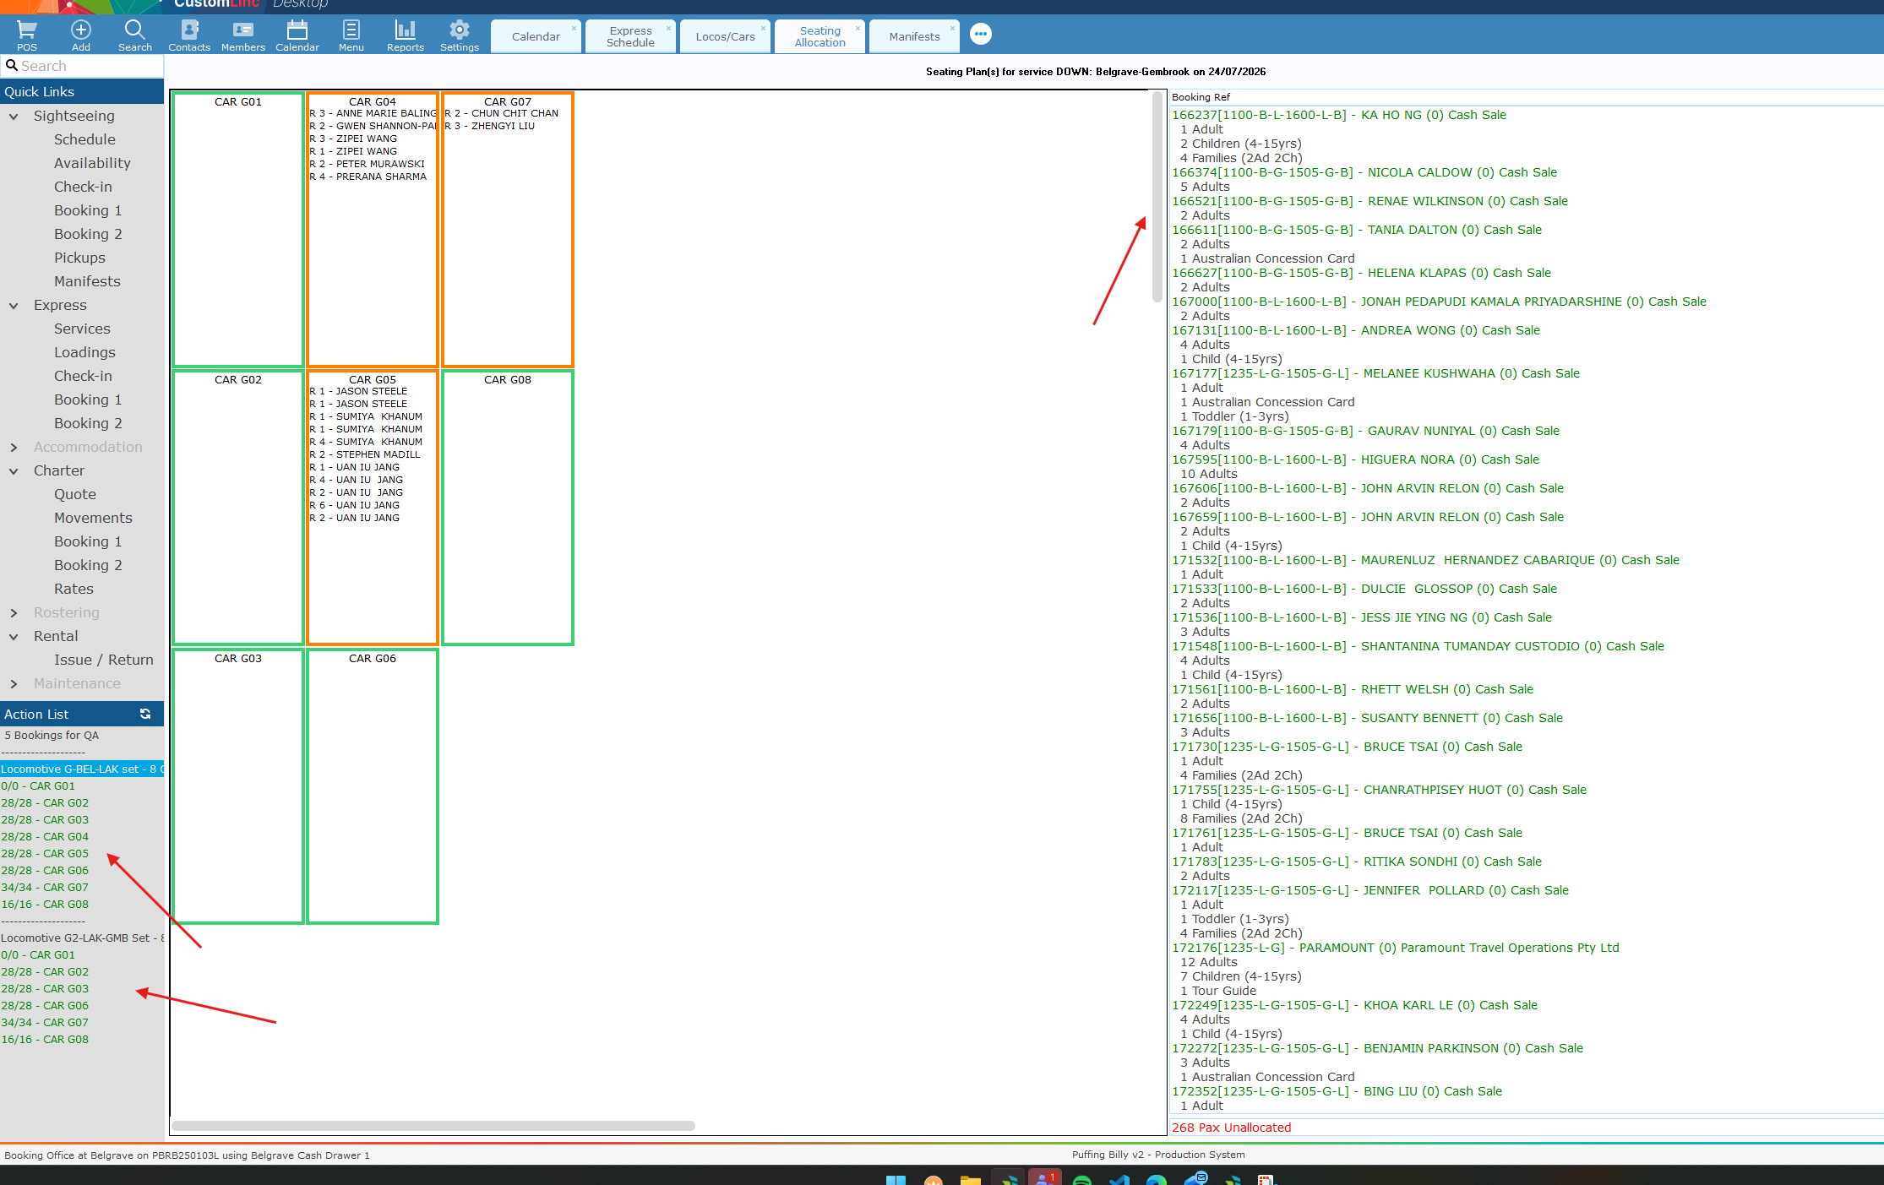This screenshot has height=1185, width=1884.
Task: Close the Express Schedule tab
Action: [x=668, y=28]
